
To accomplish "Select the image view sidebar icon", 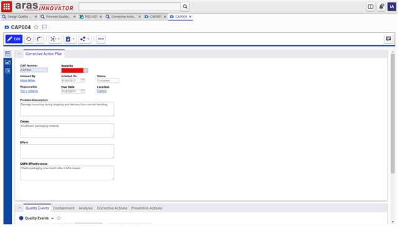I will 7,62.
